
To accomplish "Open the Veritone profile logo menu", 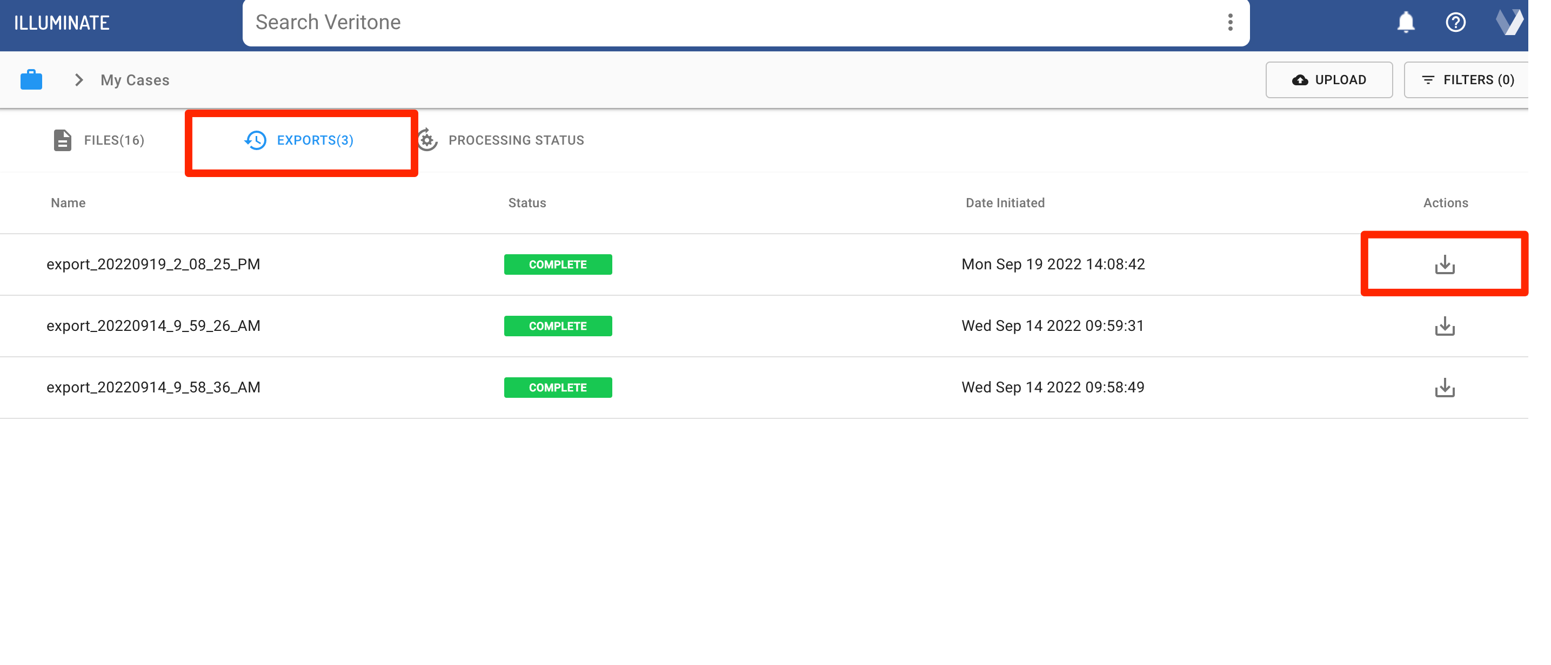I will click(x=1508, y=22).
